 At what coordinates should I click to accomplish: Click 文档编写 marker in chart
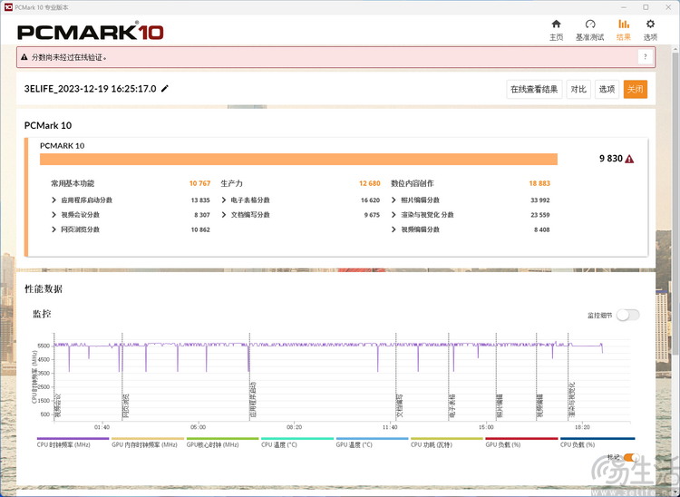[x=400, y=405]
